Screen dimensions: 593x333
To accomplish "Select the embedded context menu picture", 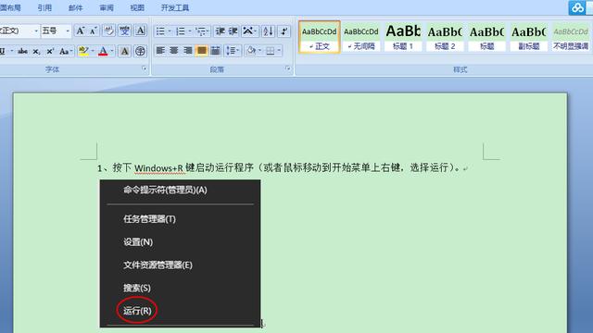I will 180,253.
